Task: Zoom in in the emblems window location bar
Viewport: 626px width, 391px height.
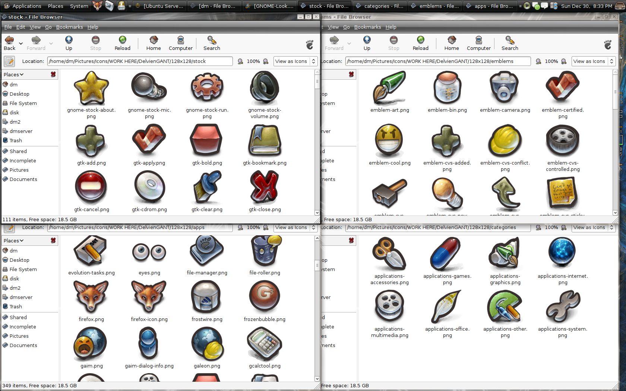Action: (x=564, y=61)
